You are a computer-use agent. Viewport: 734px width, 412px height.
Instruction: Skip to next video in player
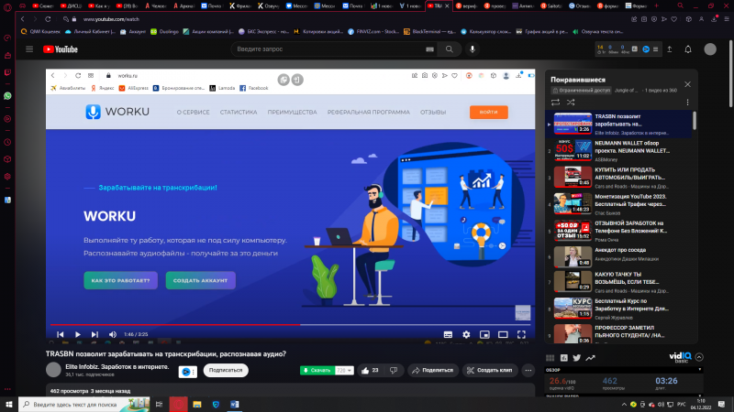[95, 334]
